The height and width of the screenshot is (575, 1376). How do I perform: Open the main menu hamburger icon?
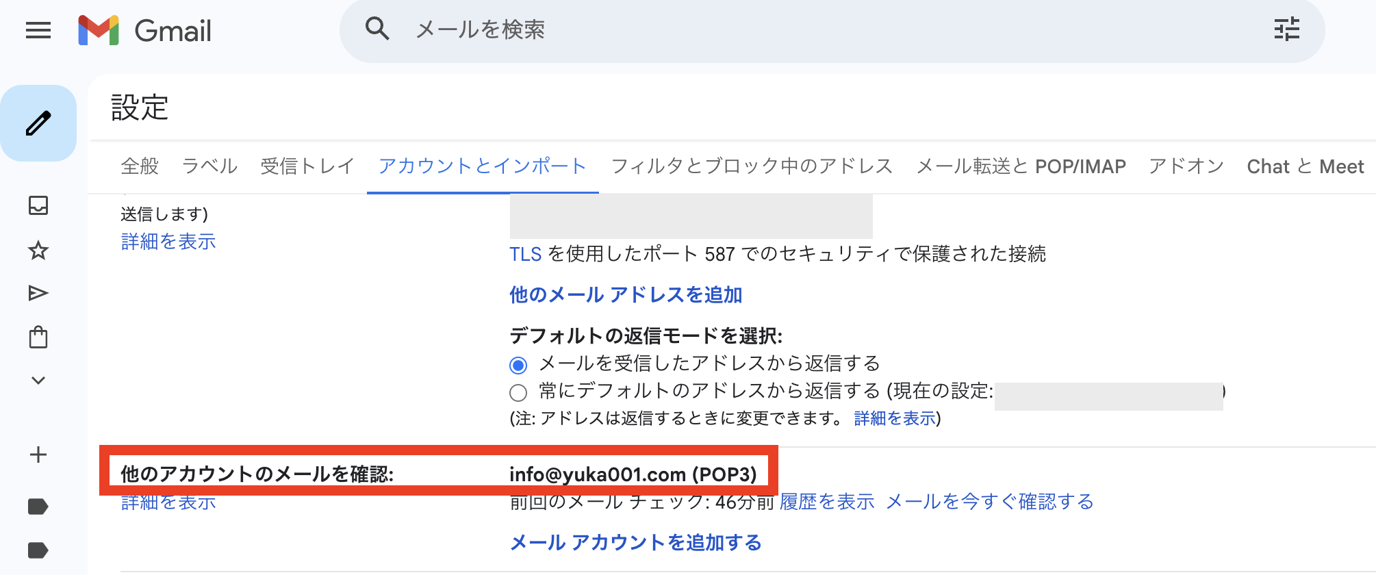38,30
